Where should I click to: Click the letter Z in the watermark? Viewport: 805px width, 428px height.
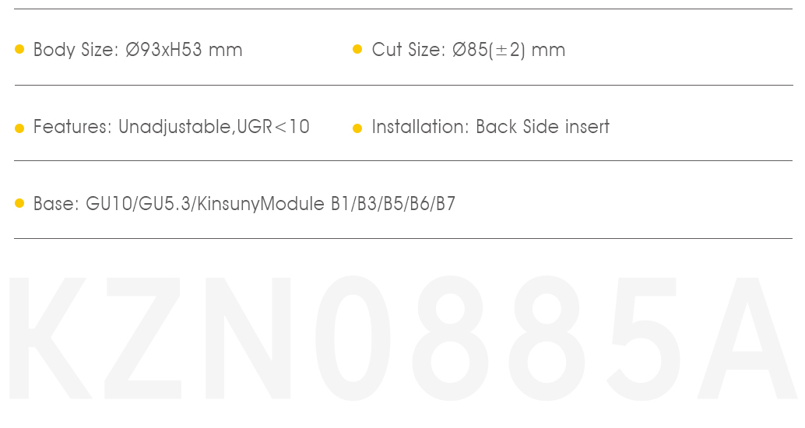click(142, 338)
